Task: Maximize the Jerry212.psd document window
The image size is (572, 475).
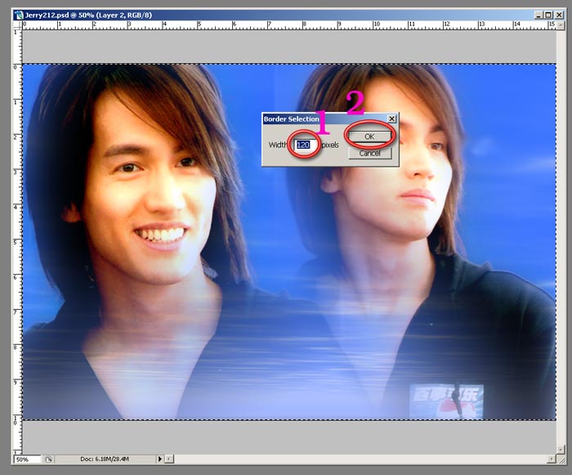Action: [548, 15]
